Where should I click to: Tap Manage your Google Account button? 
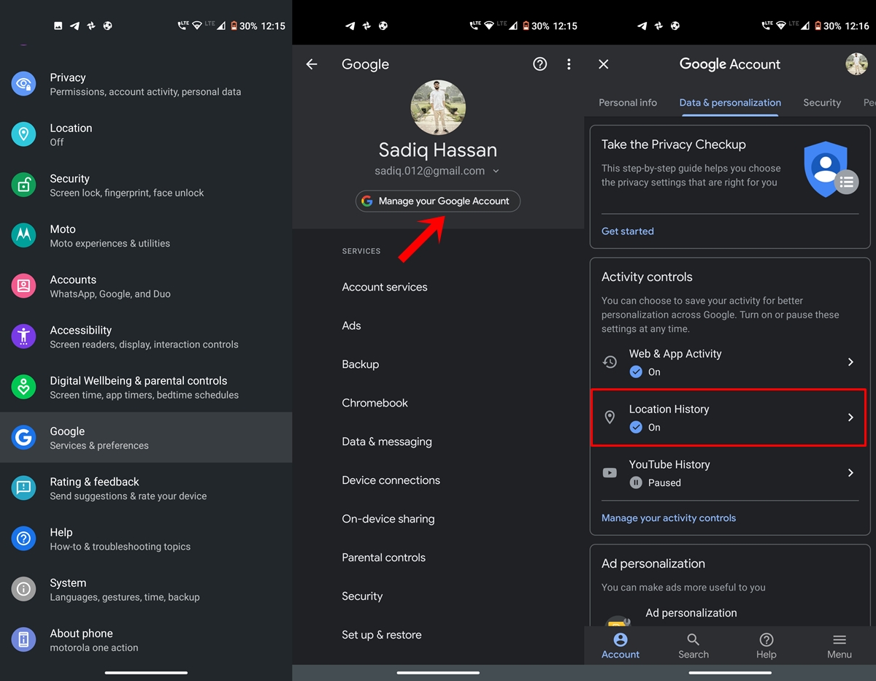[x=438, y=201]
